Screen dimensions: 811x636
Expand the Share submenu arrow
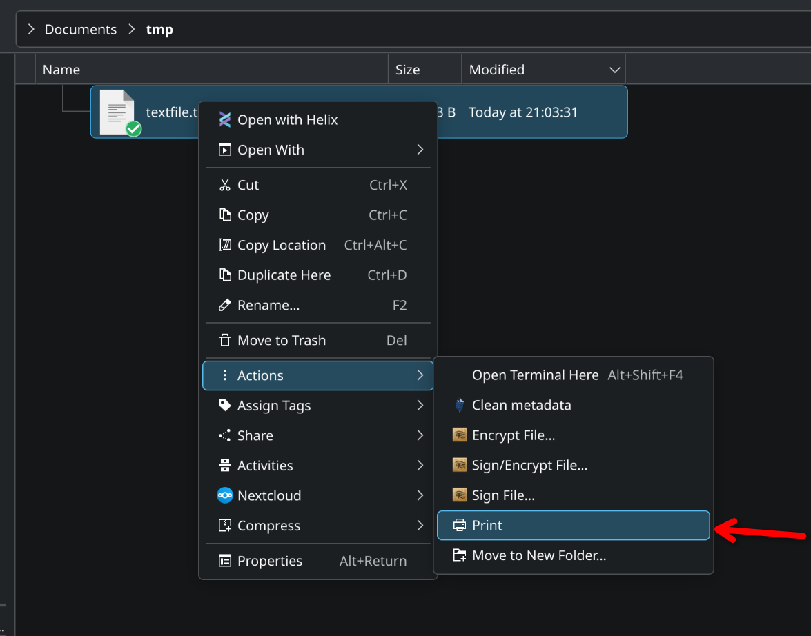tap(420, 435)
